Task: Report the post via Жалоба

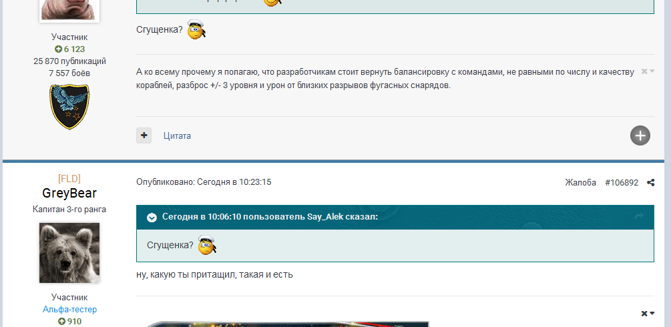Action: pos(580,182)
